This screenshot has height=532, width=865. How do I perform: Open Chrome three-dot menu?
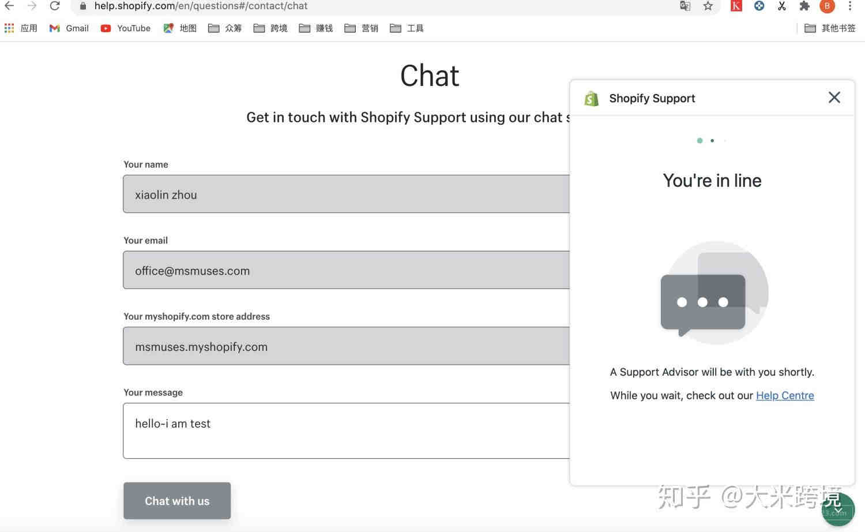click(x=850, y=6)
